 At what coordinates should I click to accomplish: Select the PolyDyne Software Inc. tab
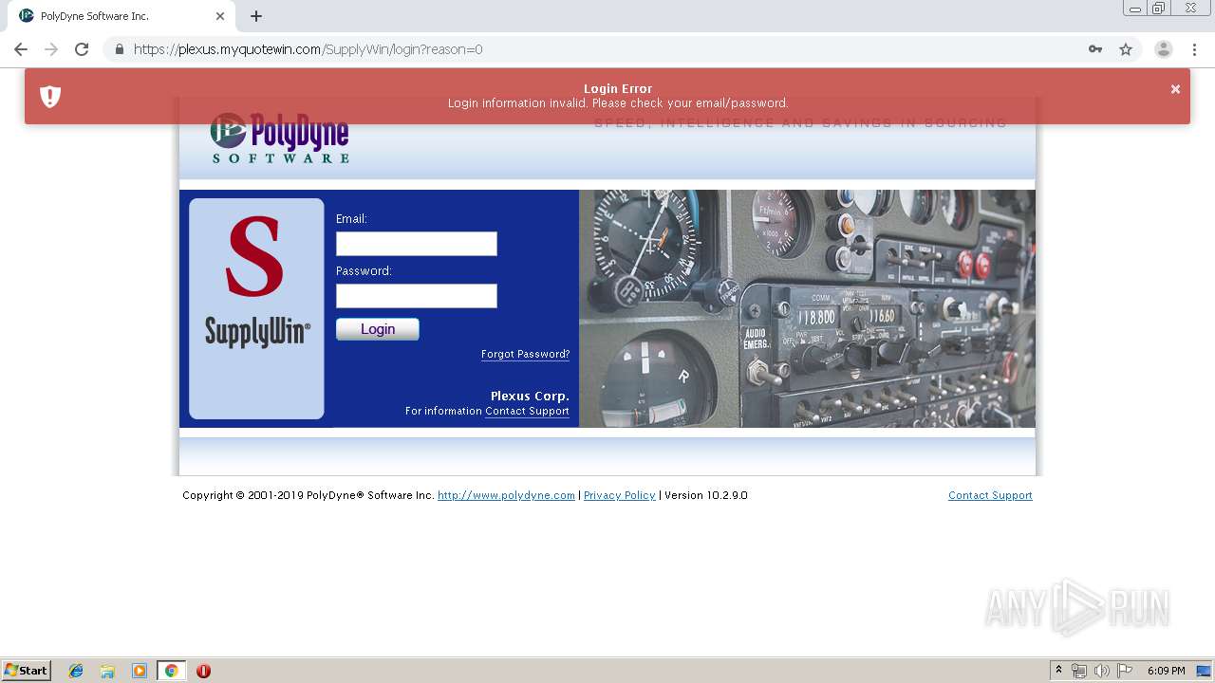pyautogui.click(x=121, y=16)
